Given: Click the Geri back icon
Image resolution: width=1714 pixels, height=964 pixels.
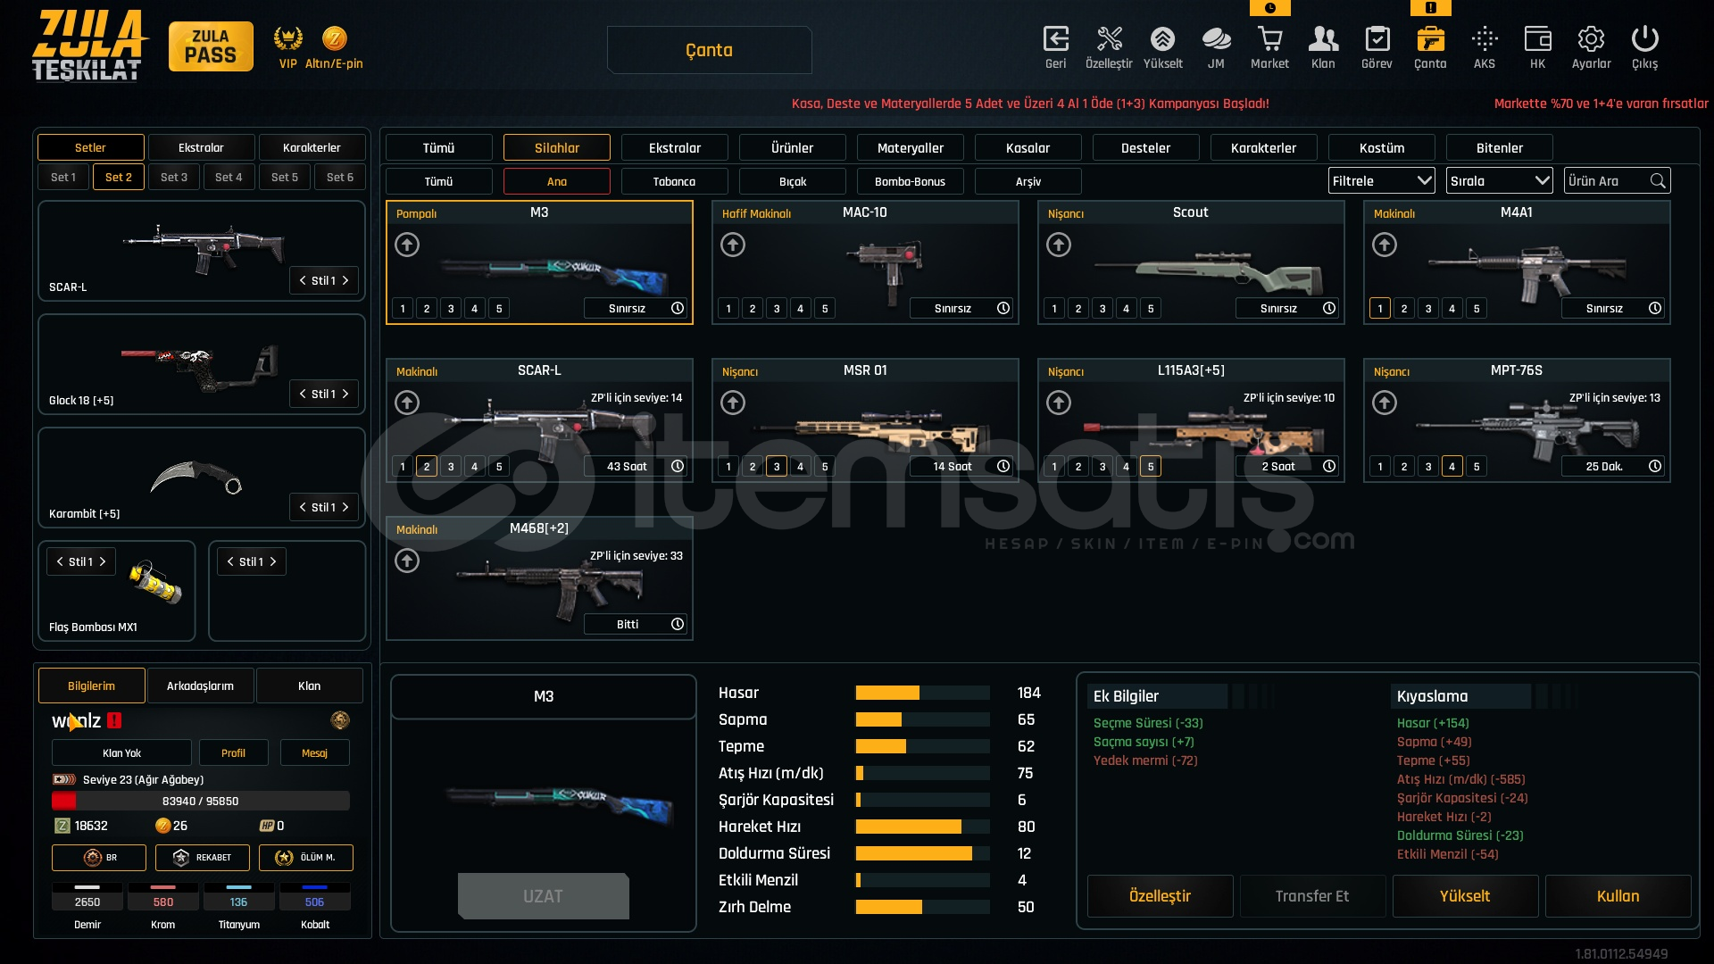Looking at the screenshot, I should 1055,40.
